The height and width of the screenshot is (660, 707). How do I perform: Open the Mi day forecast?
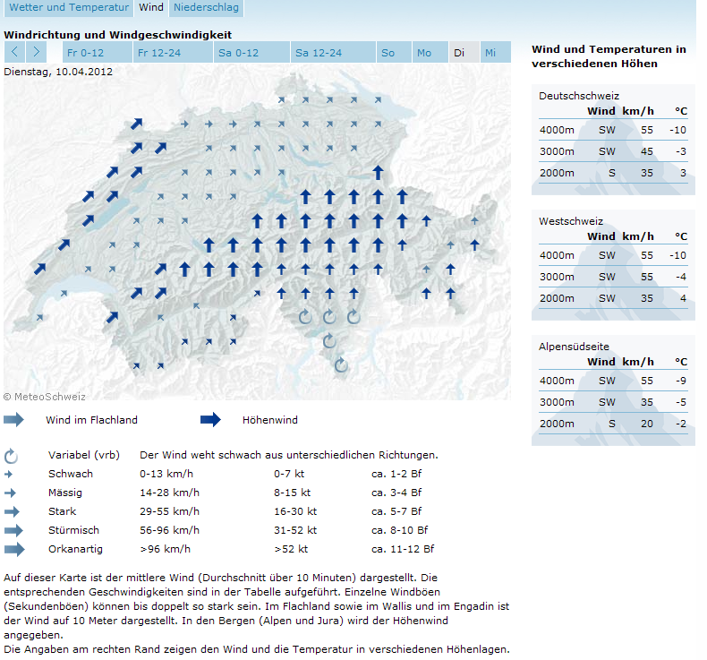click(x=490, y=53)
